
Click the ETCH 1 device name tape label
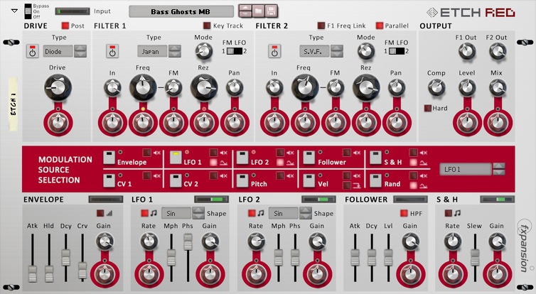14,104
